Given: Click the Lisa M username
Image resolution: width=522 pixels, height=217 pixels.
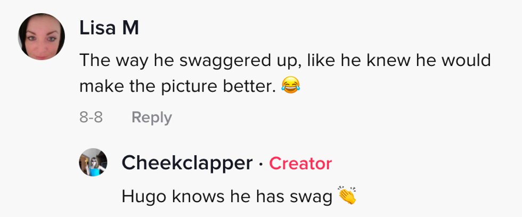Looking at the screenshot, I should [109, 29].
